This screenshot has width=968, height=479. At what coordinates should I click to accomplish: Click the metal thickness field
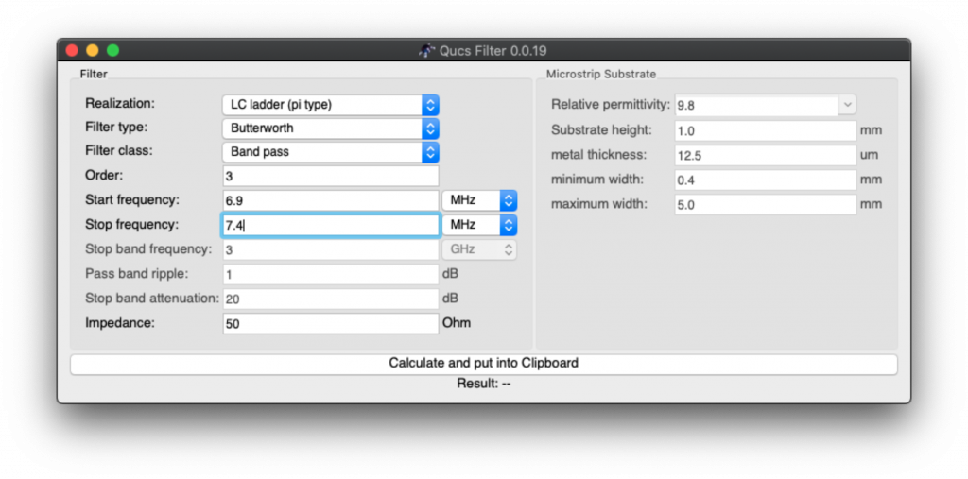coord(766,155)
